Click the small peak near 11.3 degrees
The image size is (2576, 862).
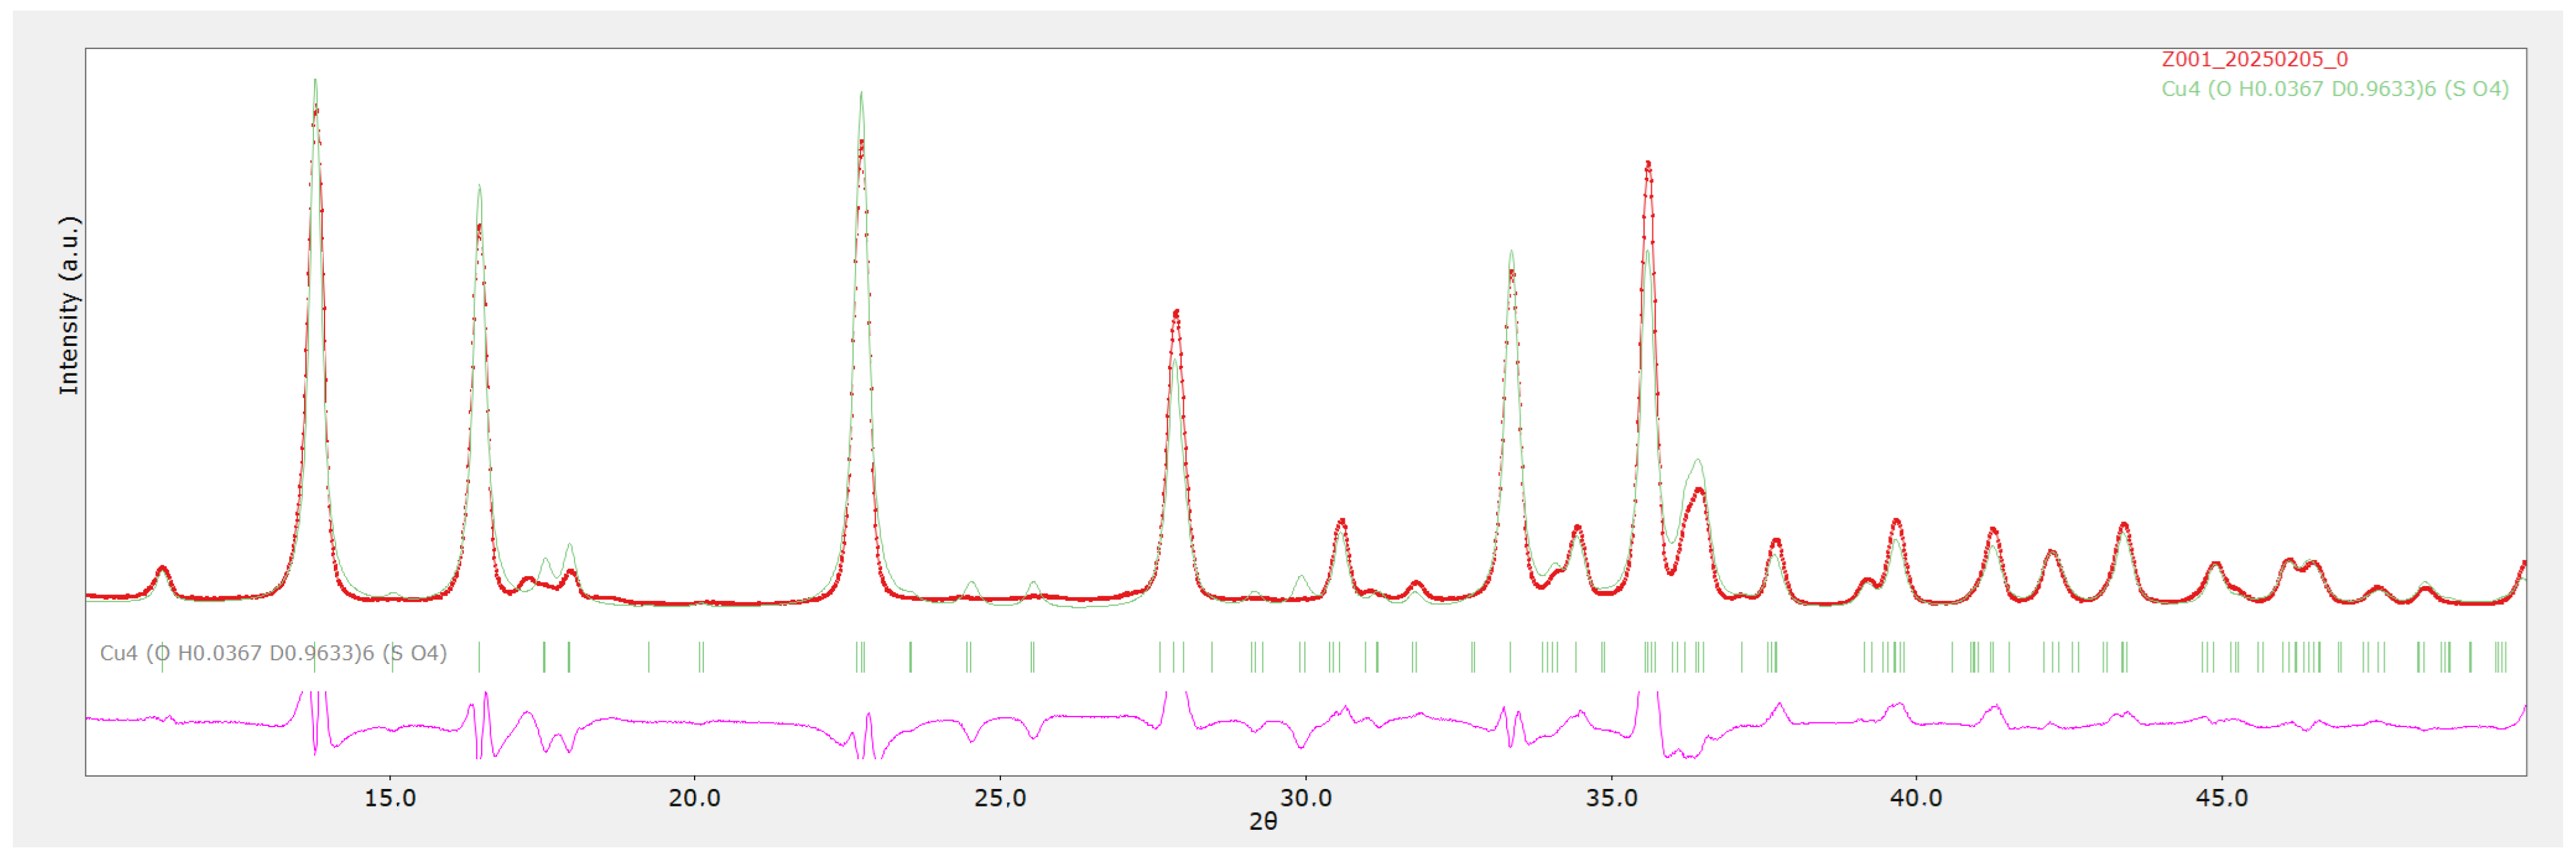[x=162, y=569]
